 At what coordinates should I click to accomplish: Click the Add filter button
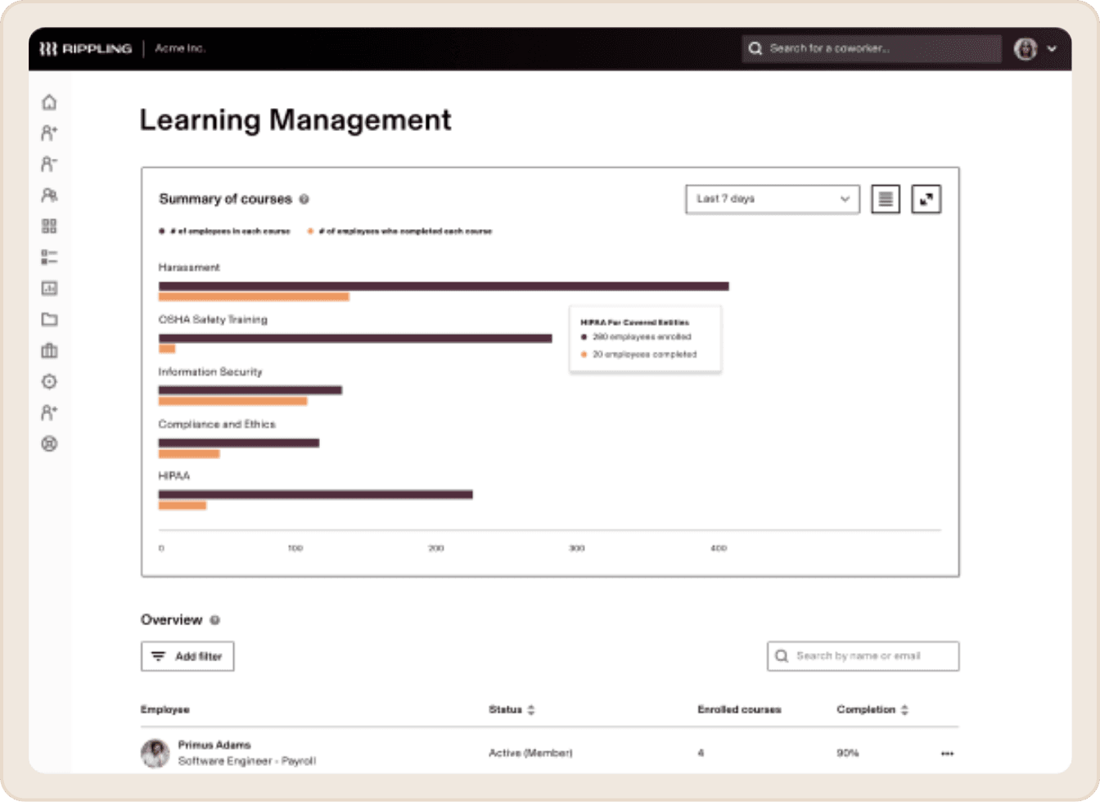[187, 656]
